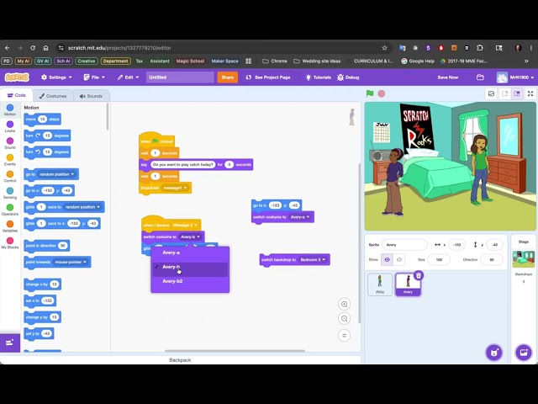Click the block palette vertical scrollbar
The height and width of the screenshot is (404, 538).
coord(108,116)
